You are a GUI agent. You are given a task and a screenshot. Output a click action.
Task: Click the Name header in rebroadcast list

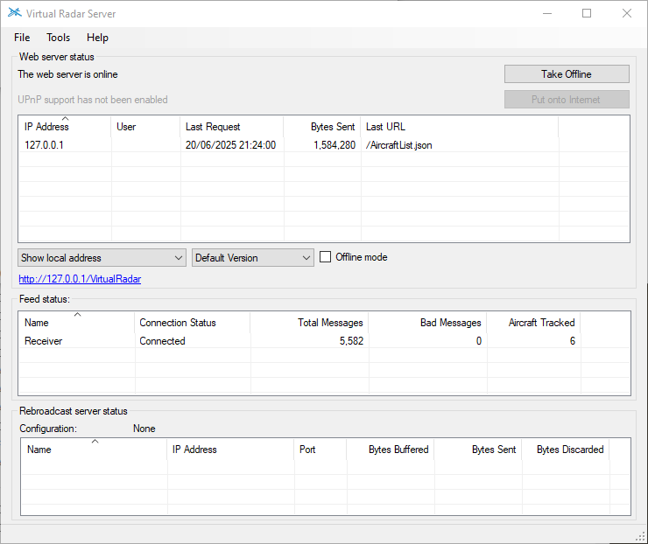(95, 450)
